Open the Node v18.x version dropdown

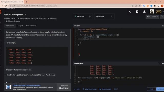click(x=104, y=16)
